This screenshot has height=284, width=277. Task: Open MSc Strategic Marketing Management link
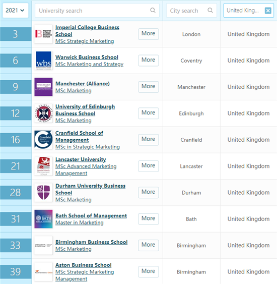85,275
